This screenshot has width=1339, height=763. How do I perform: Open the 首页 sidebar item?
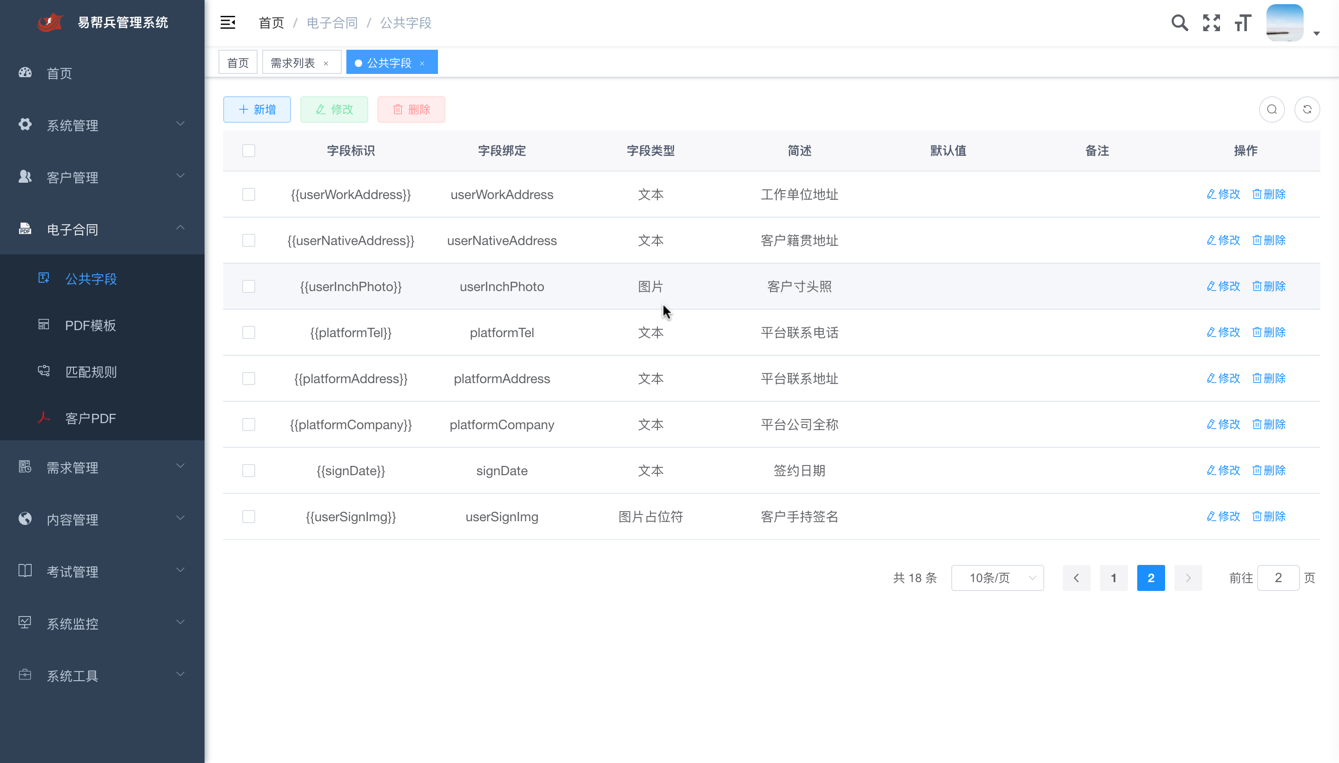tap(102, 73)
